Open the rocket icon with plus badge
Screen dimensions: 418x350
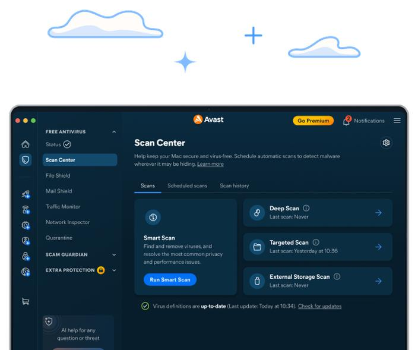tap(26, 194)
